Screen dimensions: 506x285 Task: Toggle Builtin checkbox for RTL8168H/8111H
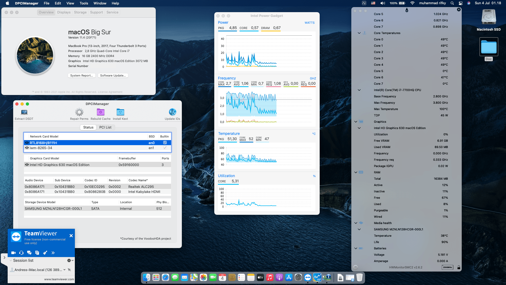pos(165,143)
